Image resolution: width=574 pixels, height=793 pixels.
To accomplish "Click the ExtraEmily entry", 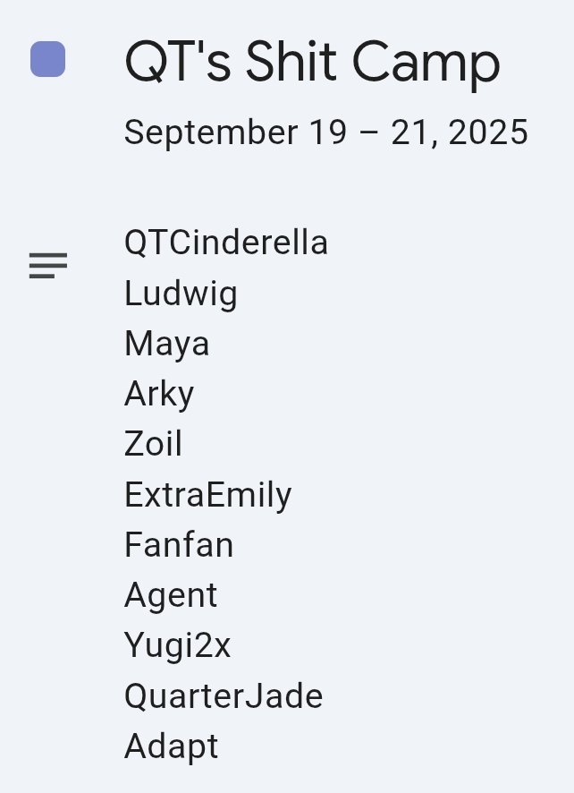I will pyautogui.click(x=207, y=495).
